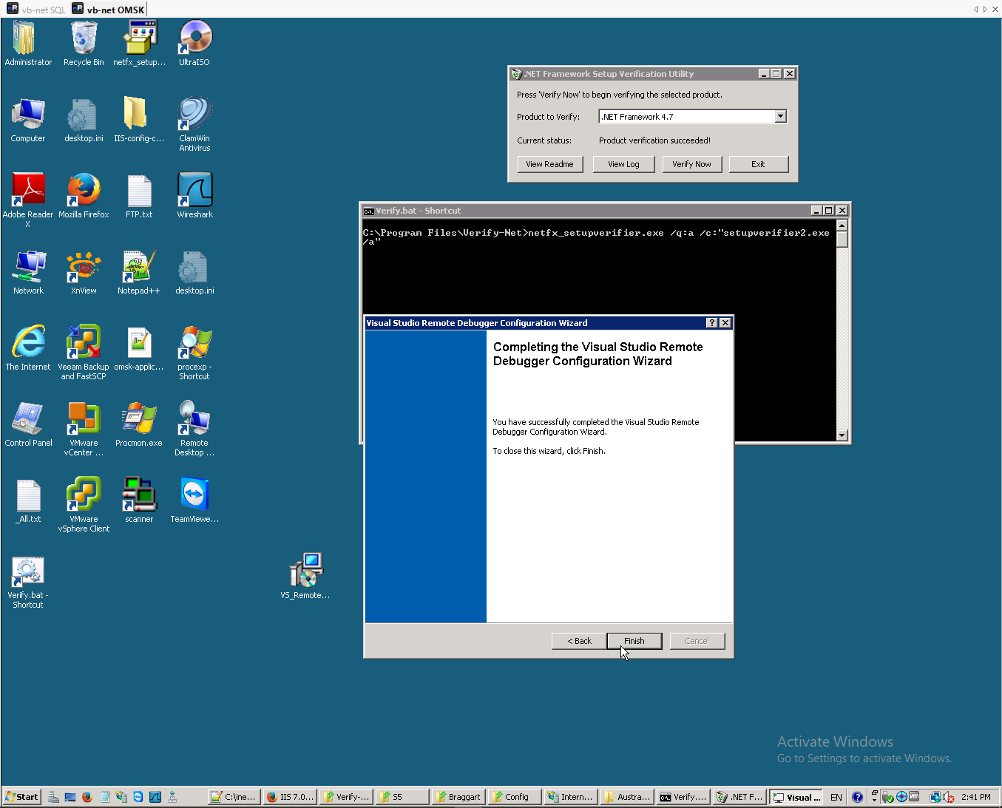Open the Network desktop icon
The image size is (1002, 808).
[x=28, y=272]
